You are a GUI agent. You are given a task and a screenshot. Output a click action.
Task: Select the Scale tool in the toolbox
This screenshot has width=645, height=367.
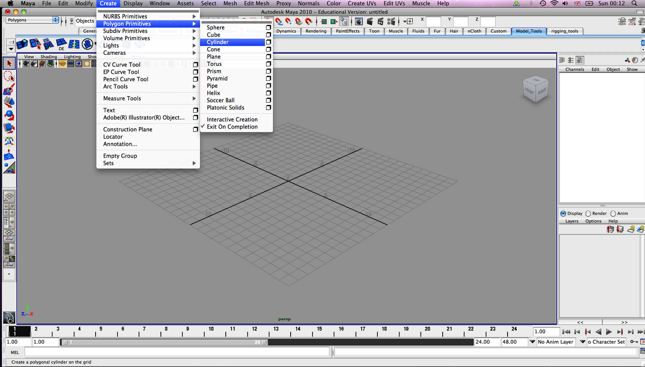click(9, 127)
